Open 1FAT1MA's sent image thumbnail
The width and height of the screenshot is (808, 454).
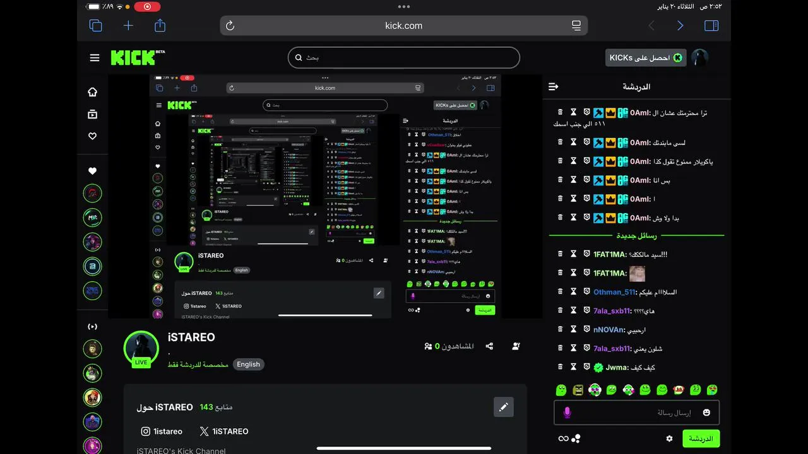(638, 273)
